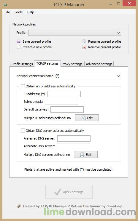This screenshot has width=138, height=221.
Task: Focus the IP address input field
Action: pyautogui.click(x=64, y=94)
